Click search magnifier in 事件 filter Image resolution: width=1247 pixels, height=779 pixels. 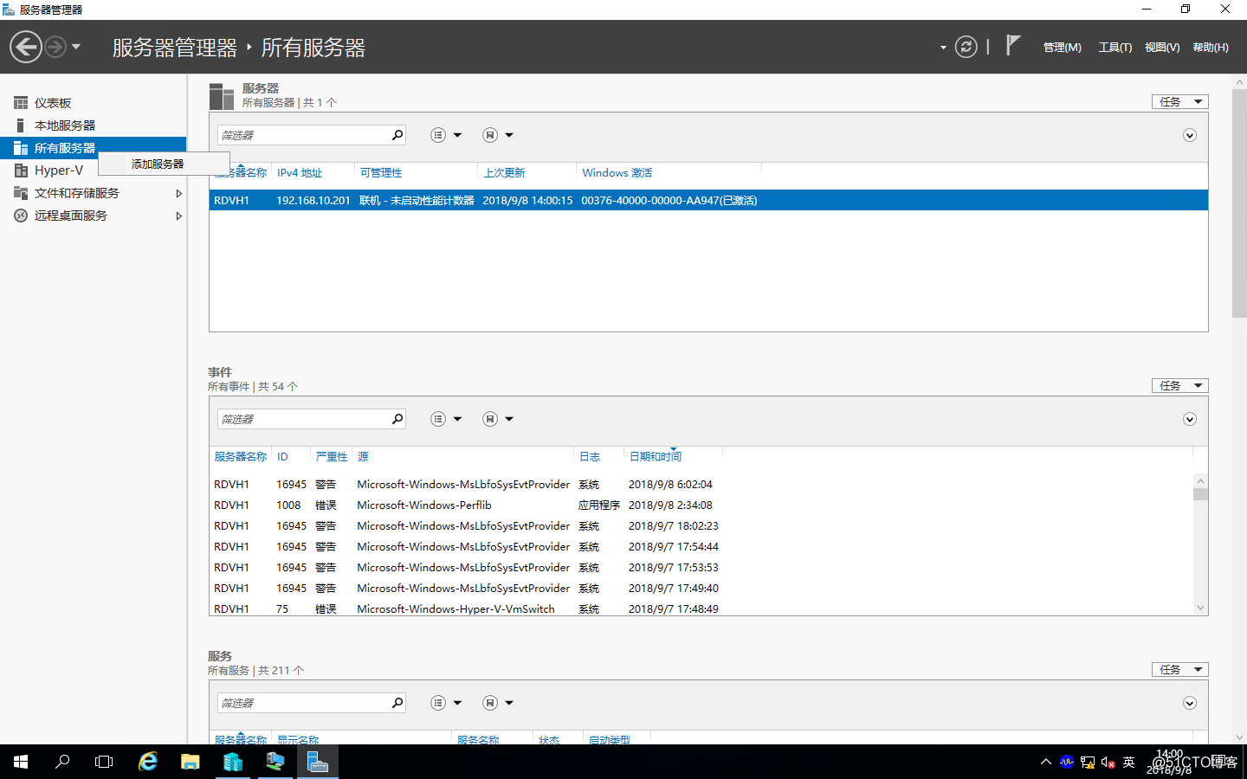pyautogui.click(x=397, y=419)
